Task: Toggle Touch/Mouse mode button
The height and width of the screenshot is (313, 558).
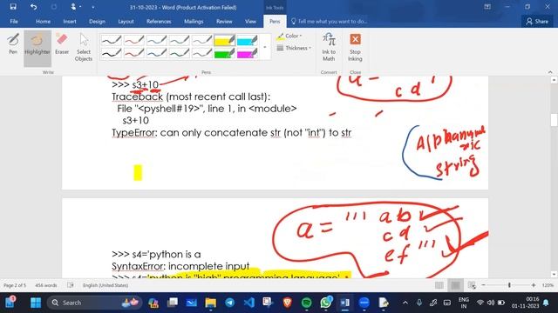Action: (x=75, y=7)
